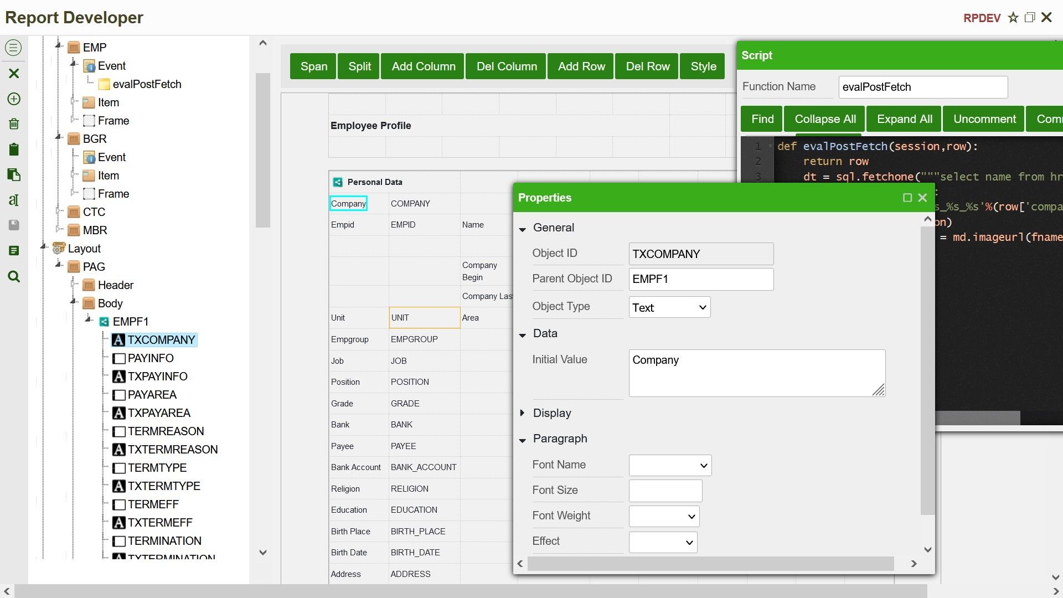Click the tree panel vertical scrollbar
This screenshot has height=598, width=1063.
pyautogui.click(x=263, y=149)
